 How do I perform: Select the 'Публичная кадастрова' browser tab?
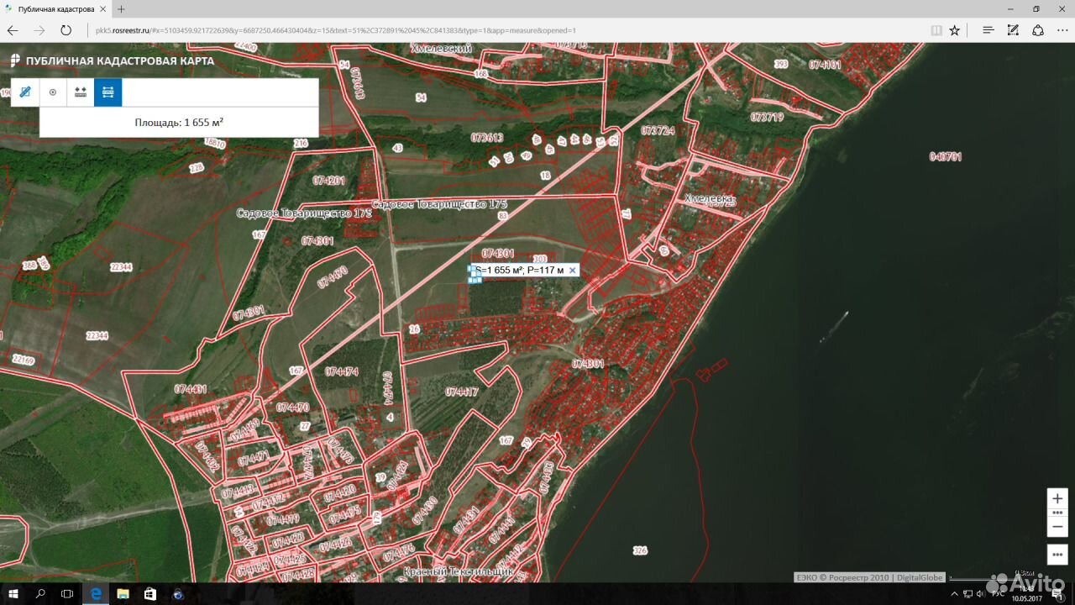[x=55, y=8]
